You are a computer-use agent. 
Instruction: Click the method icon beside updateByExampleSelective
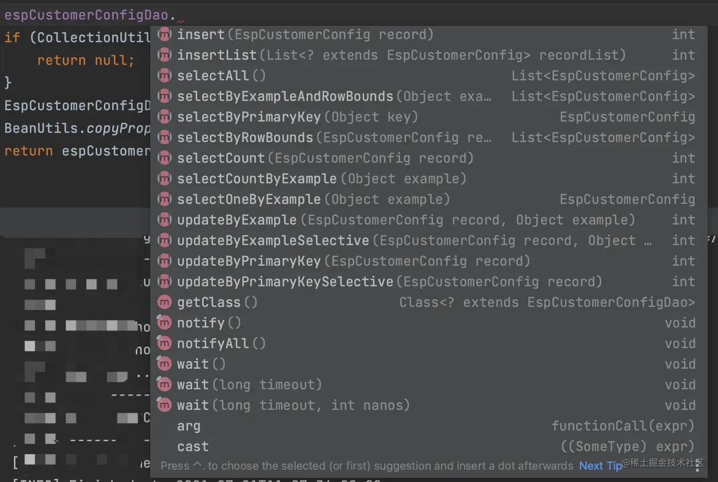164,240
